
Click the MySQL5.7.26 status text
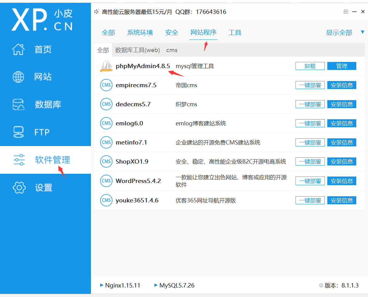[x=177, y=286]
